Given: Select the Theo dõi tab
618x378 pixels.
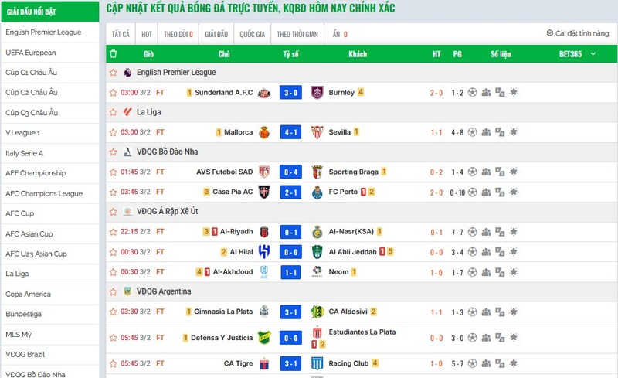Looking at the screenshot, I should (178, 34).
